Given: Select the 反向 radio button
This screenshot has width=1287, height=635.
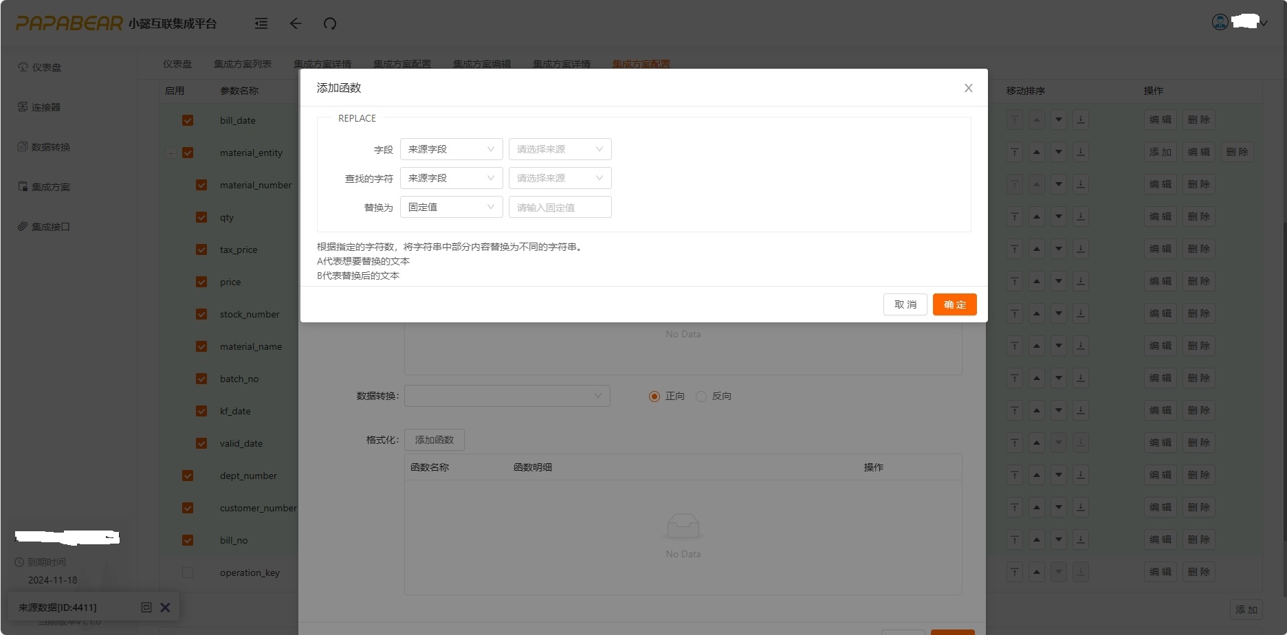Looking at the screenshot, I should pos(701,397).
